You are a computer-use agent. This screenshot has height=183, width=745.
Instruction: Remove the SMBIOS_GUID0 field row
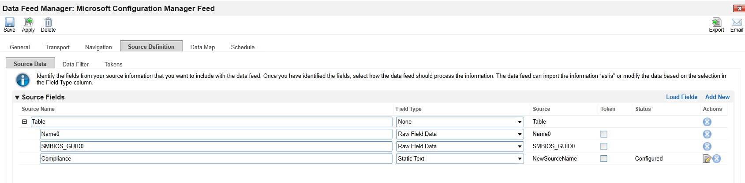707,146
